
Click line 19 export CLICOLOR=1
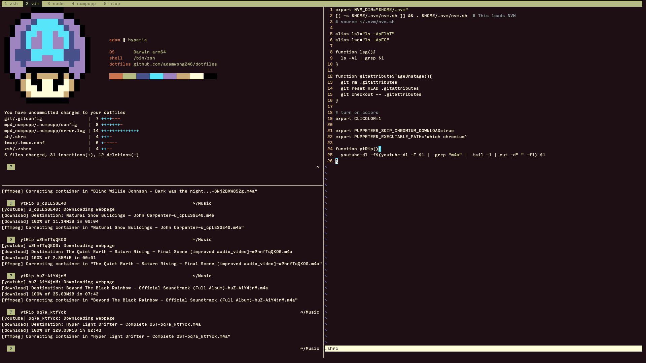(358, 119)
